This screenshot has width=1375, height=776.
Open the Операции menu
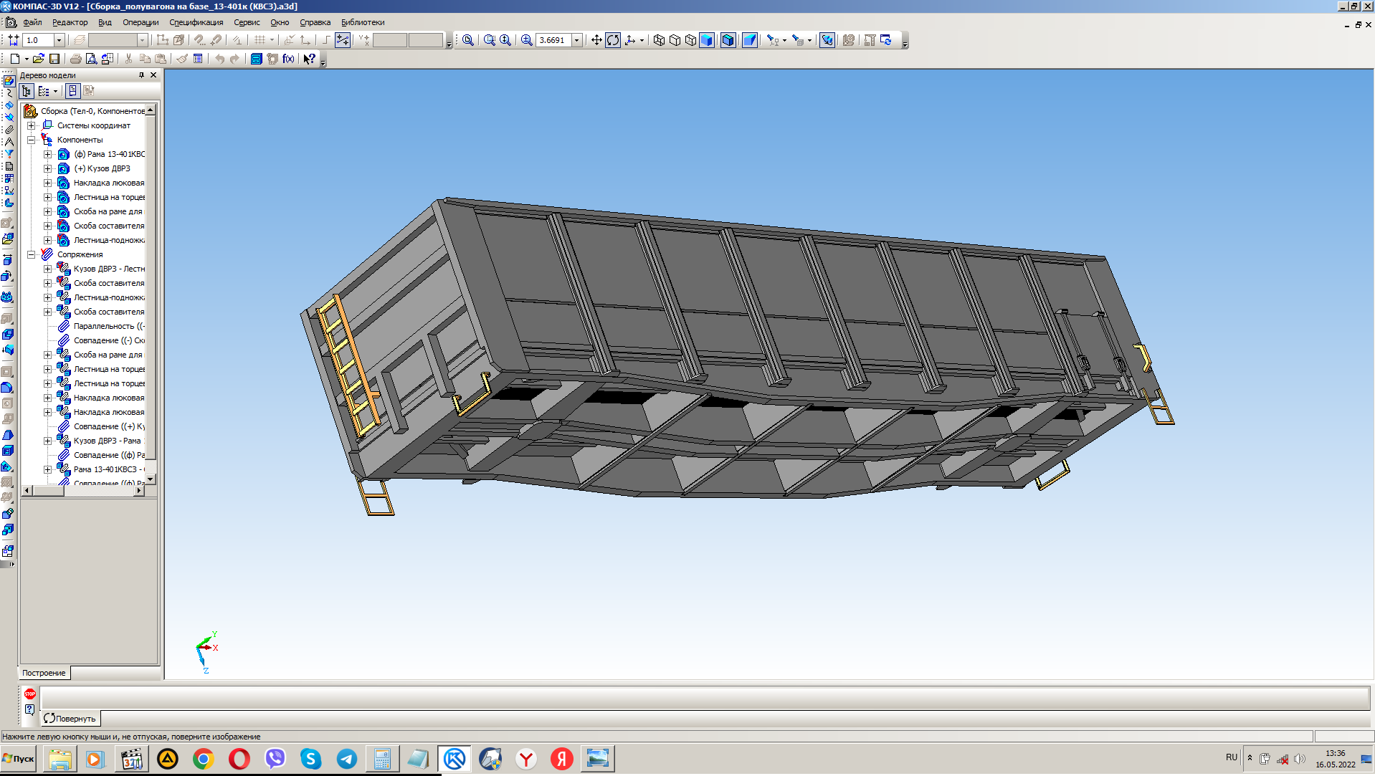(141, 22)
